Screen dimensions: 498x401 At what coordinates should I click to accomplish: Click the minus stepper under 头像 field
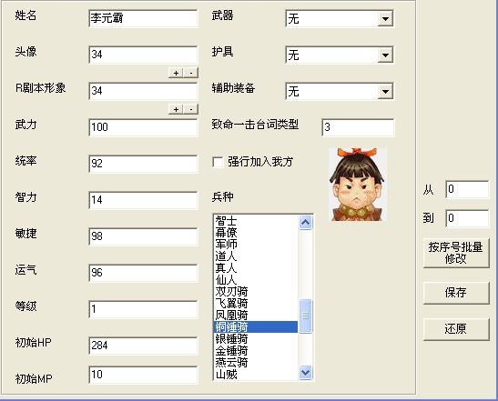click(x=191, y=73)
